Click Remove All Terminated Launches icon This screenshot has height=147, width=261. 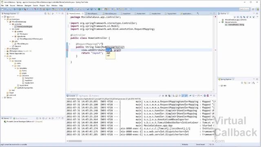click(x=169, y=96)
